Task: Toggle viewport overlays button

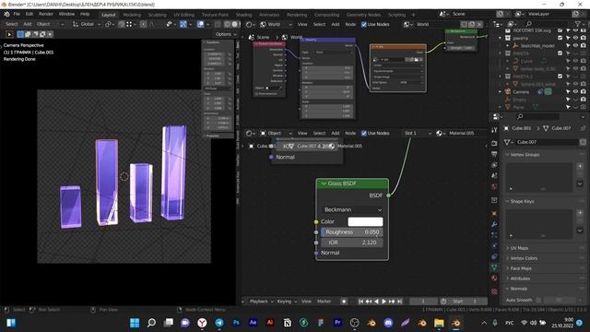Action: [201, 24]
